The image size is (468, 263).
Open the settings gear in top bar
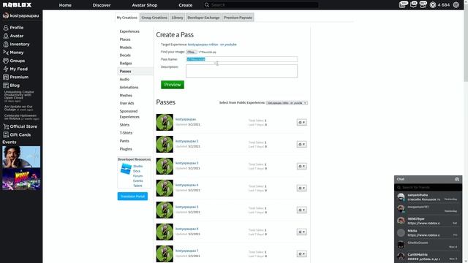[x=456, y=5]
